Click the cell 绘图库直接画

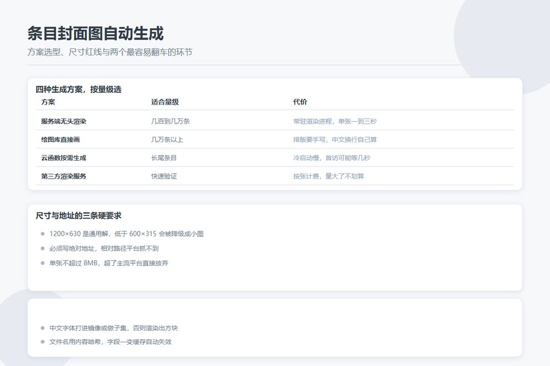(61, 140)
